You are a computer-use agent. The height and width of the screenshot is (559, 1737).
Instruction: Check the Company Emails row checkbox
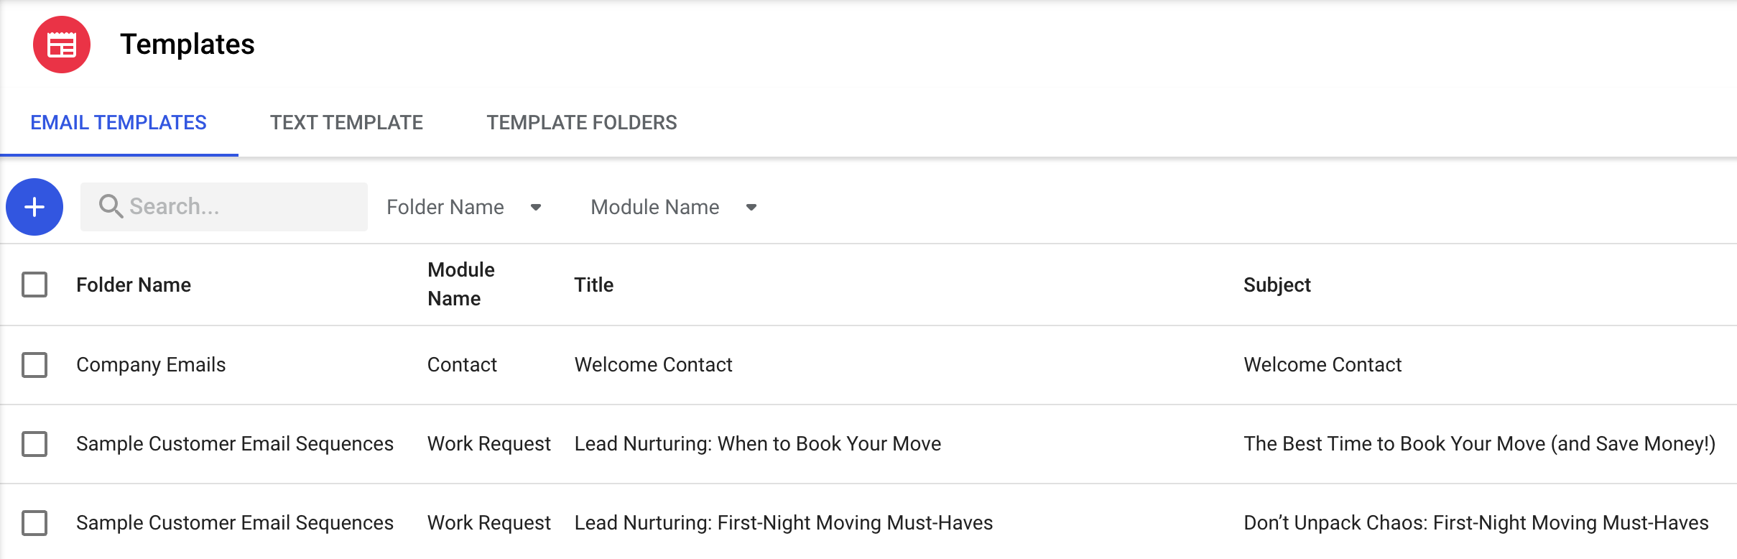pyautogui.click(x=34, y=365)
